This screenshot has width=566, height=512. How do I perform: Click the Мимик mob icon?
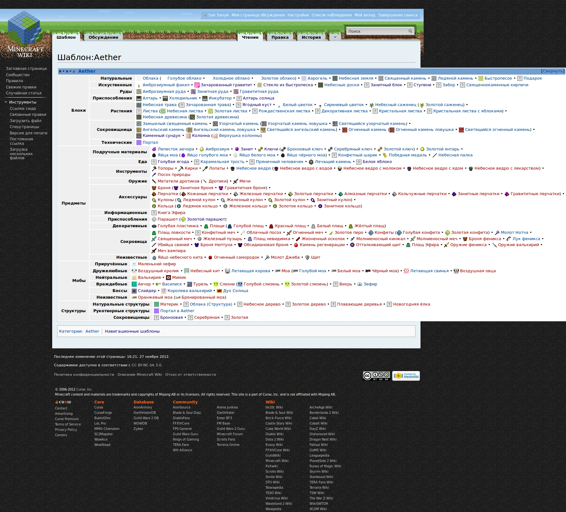168,278
